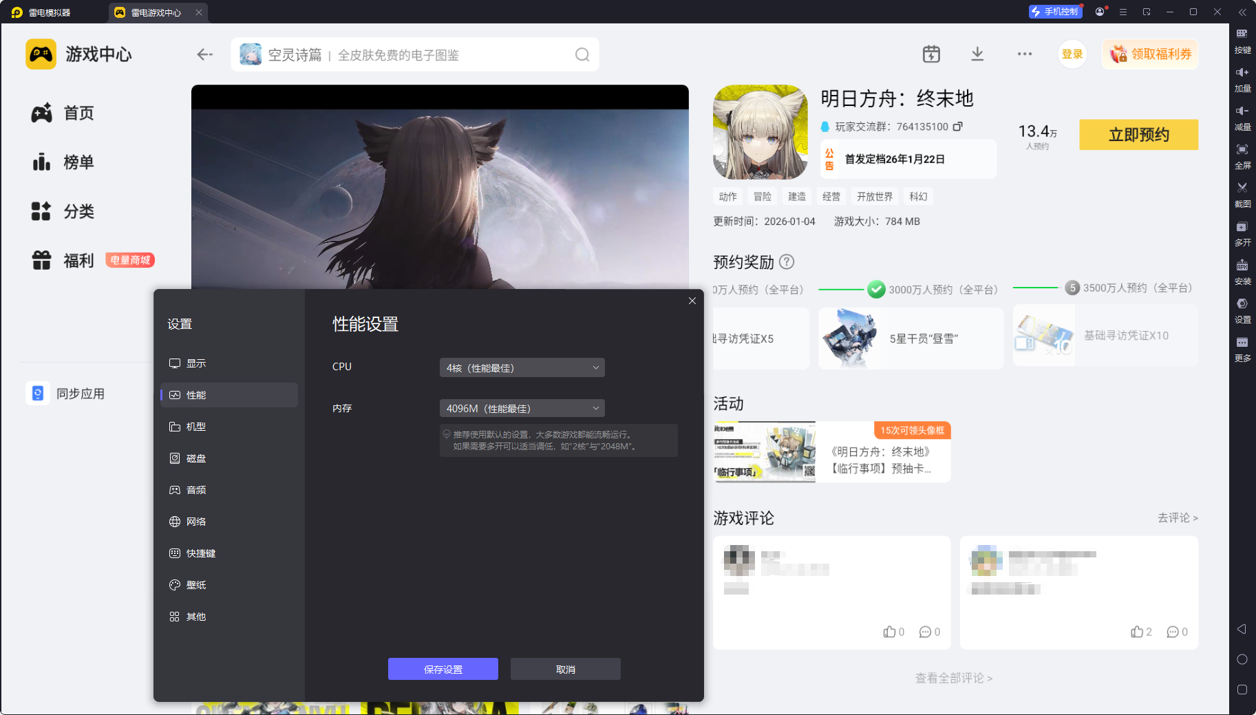The image size is (1256, 715).
Task: Open the 其他 other settings
Action: click(229, 617)
